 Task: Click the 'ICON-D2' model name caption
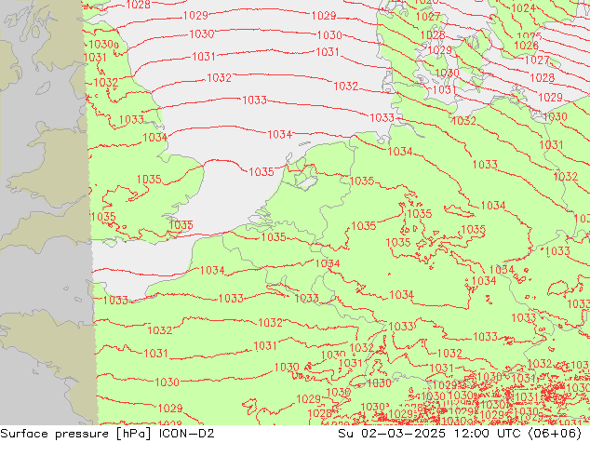click(187, 434)
